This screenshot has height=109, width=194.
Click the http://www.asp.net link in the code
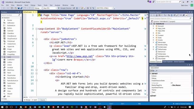[79, 56]
